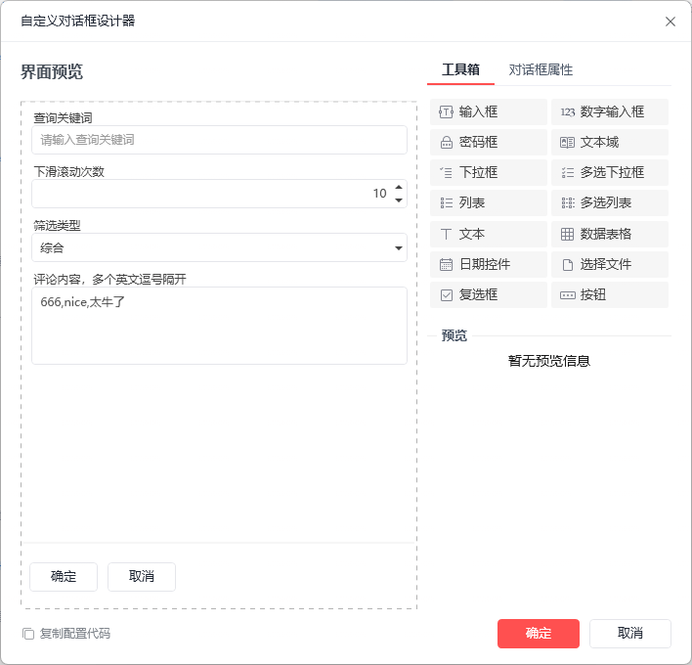Image resolution: width=692 pixels, height=665 pixels.
Task: Click the 界面预览 heading
Action: (x=52, y=72)
